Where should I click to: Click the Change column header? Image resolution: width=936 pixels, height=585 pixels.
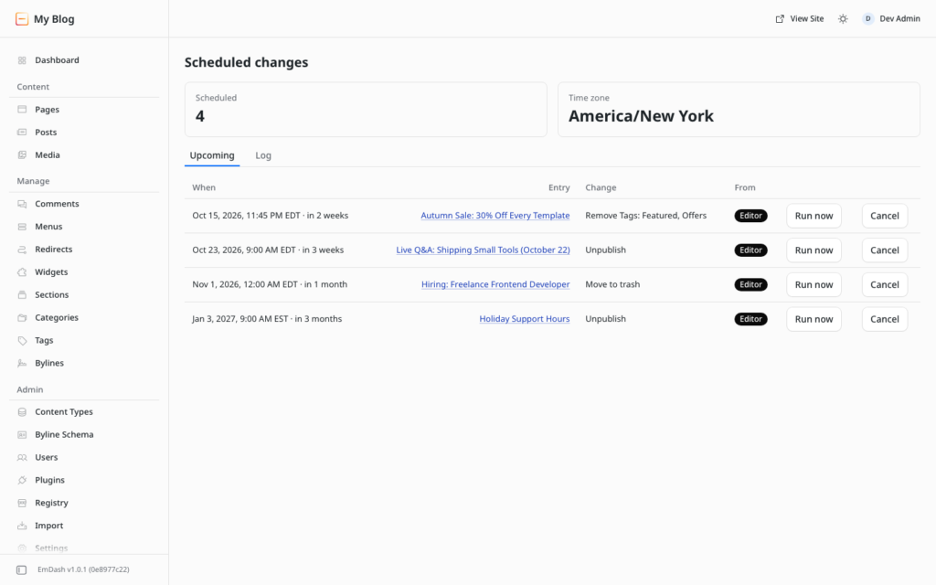601,187
